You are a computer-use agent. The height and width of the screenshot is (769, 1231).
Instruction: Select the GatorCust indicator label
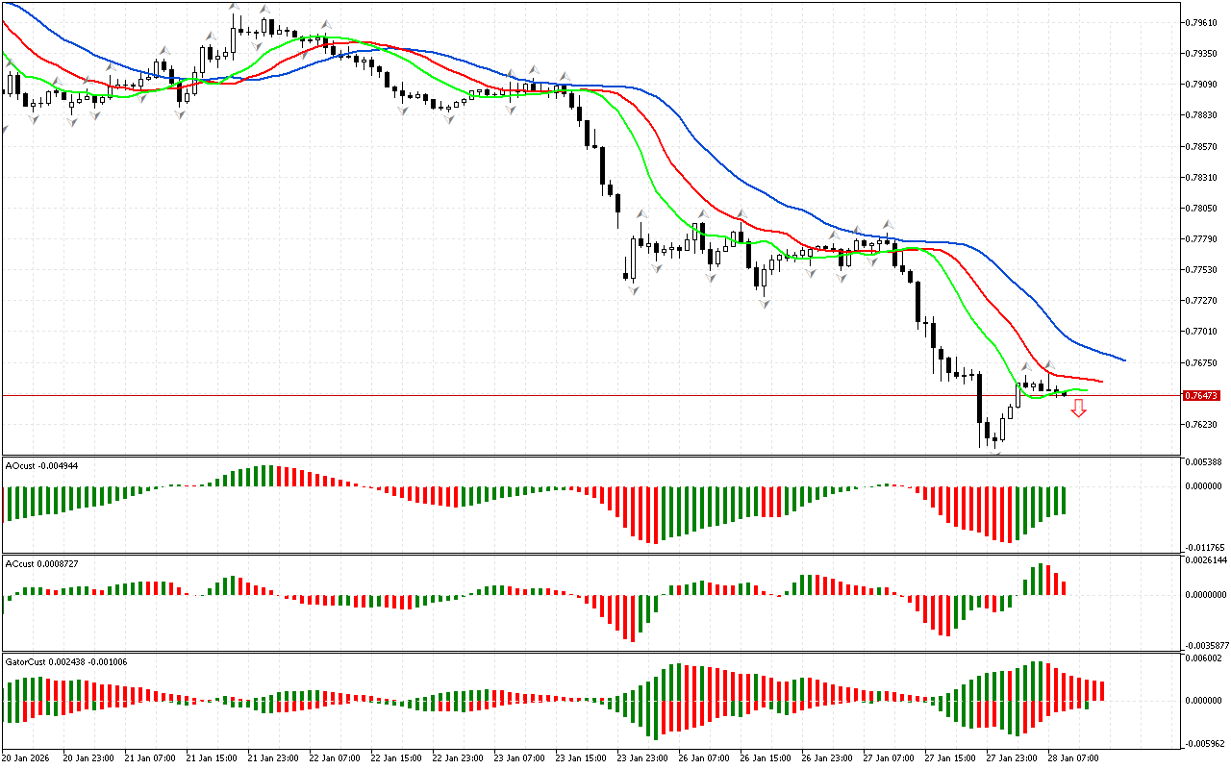[x=66, y=661]
